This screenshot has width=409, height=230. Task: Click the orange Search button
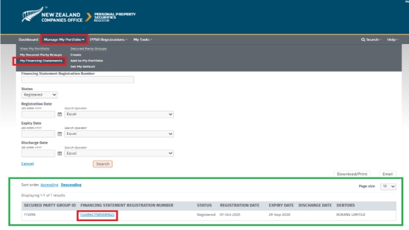[x=102, y=164]
